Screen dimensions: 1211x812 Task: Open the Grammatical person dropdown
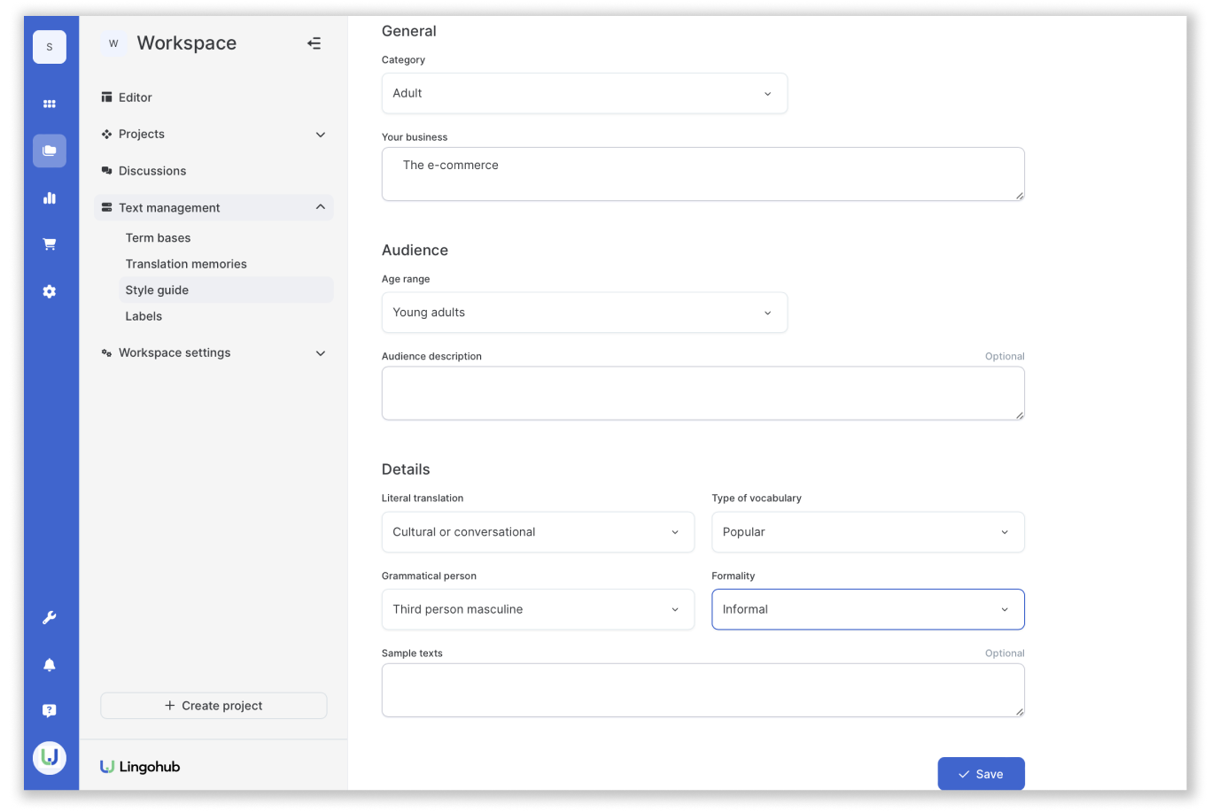pyautogui.click(x=538, y=609)
